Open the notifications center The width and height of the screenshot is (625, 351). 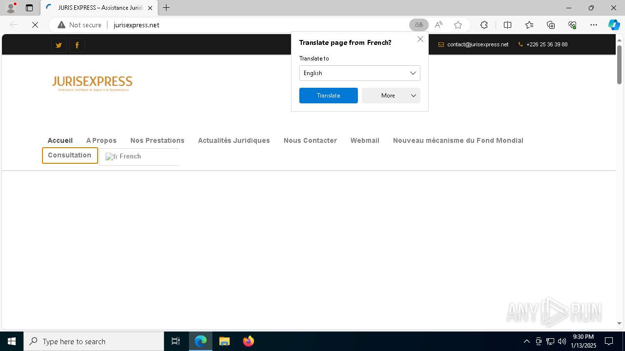[609, 341]
